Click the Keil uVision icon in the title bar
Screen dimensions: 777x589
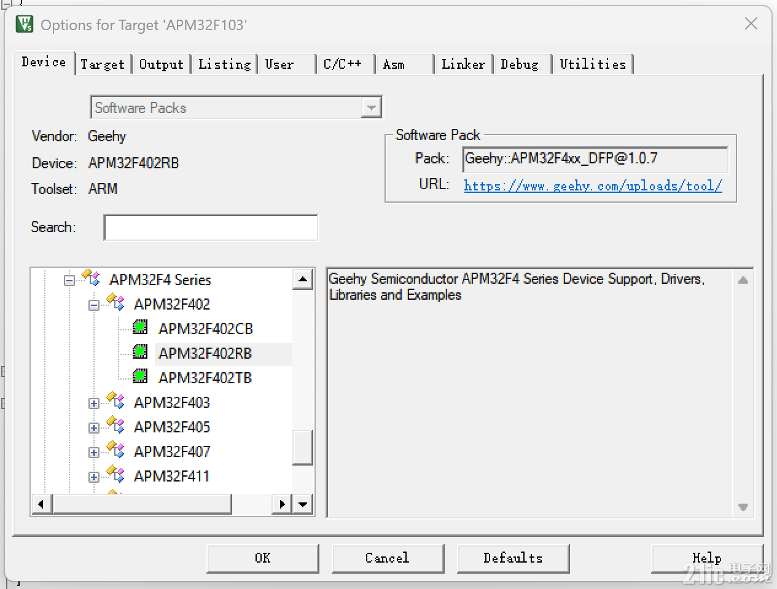[25, 25]
